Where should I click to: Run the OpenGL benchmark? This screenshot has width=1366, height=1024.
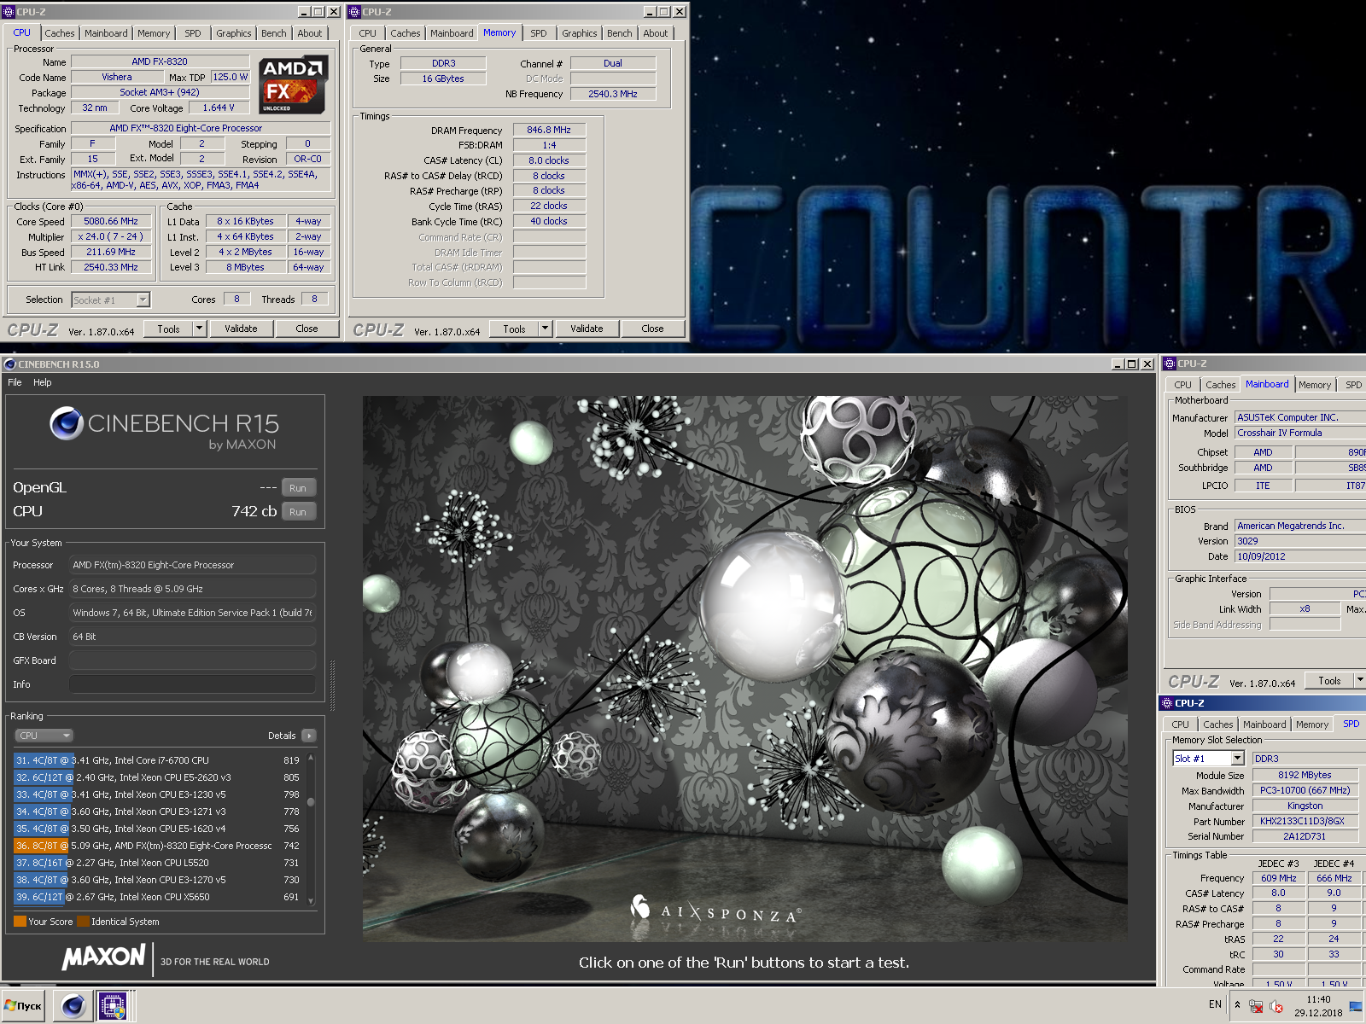click(298, 488)
